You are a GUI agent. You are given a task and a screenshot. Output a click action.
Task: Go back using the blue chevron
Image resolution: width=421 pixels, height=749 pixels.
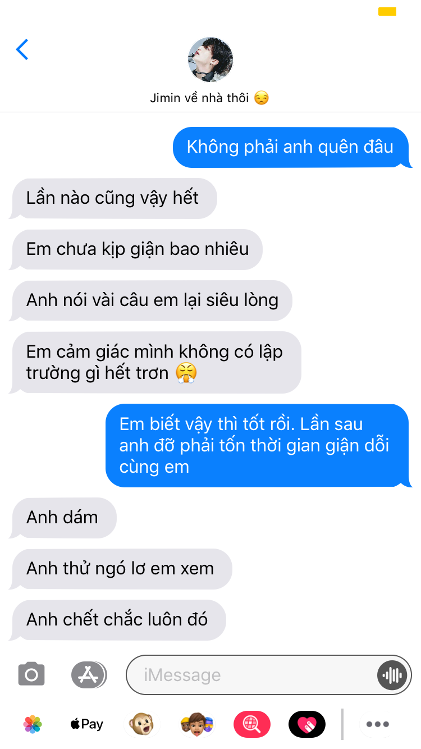coord(22,50)
